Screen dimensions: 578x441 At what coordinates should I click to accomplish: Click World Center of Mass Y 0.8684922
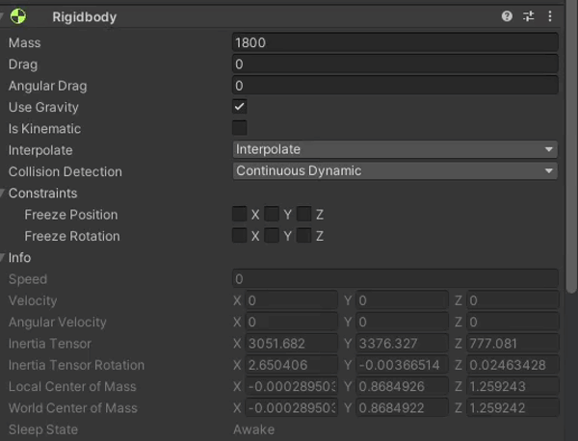click(x=402, y=408)
